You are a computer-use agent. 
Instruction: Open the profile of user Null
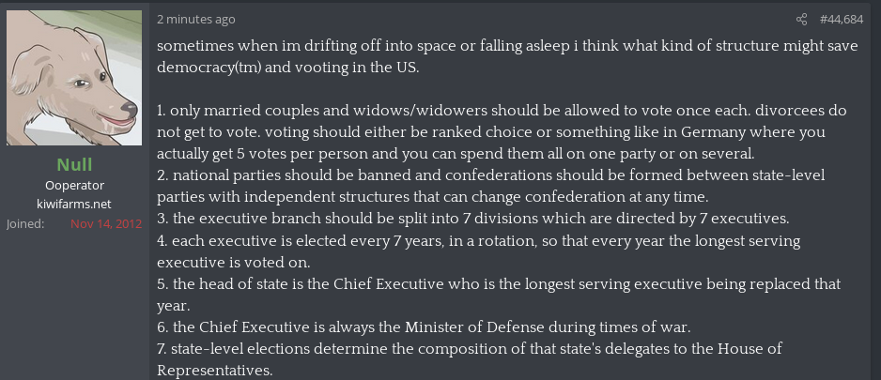tap(74, 165)
